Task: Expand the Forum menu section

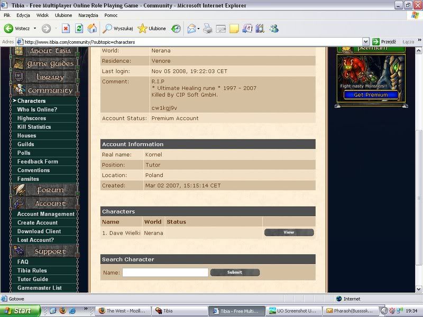Action: pos(45,190)
